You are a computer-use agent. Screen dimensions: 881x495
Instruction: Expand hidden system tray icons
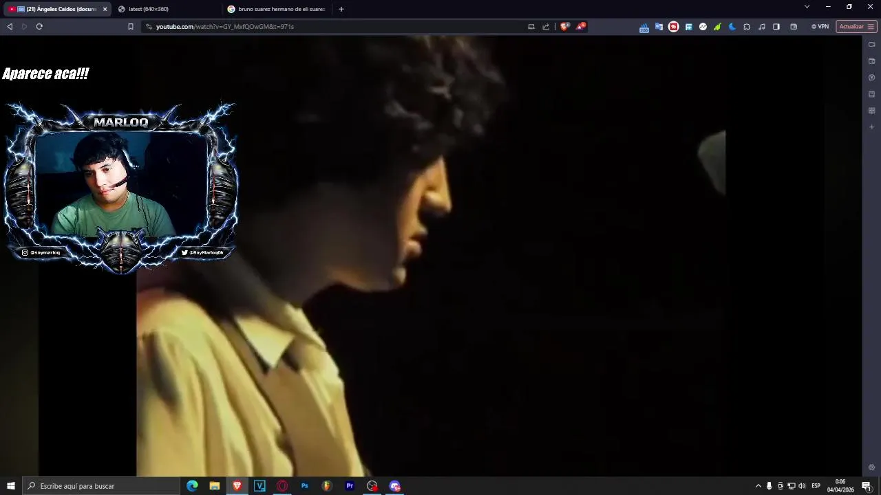point(758,486)
